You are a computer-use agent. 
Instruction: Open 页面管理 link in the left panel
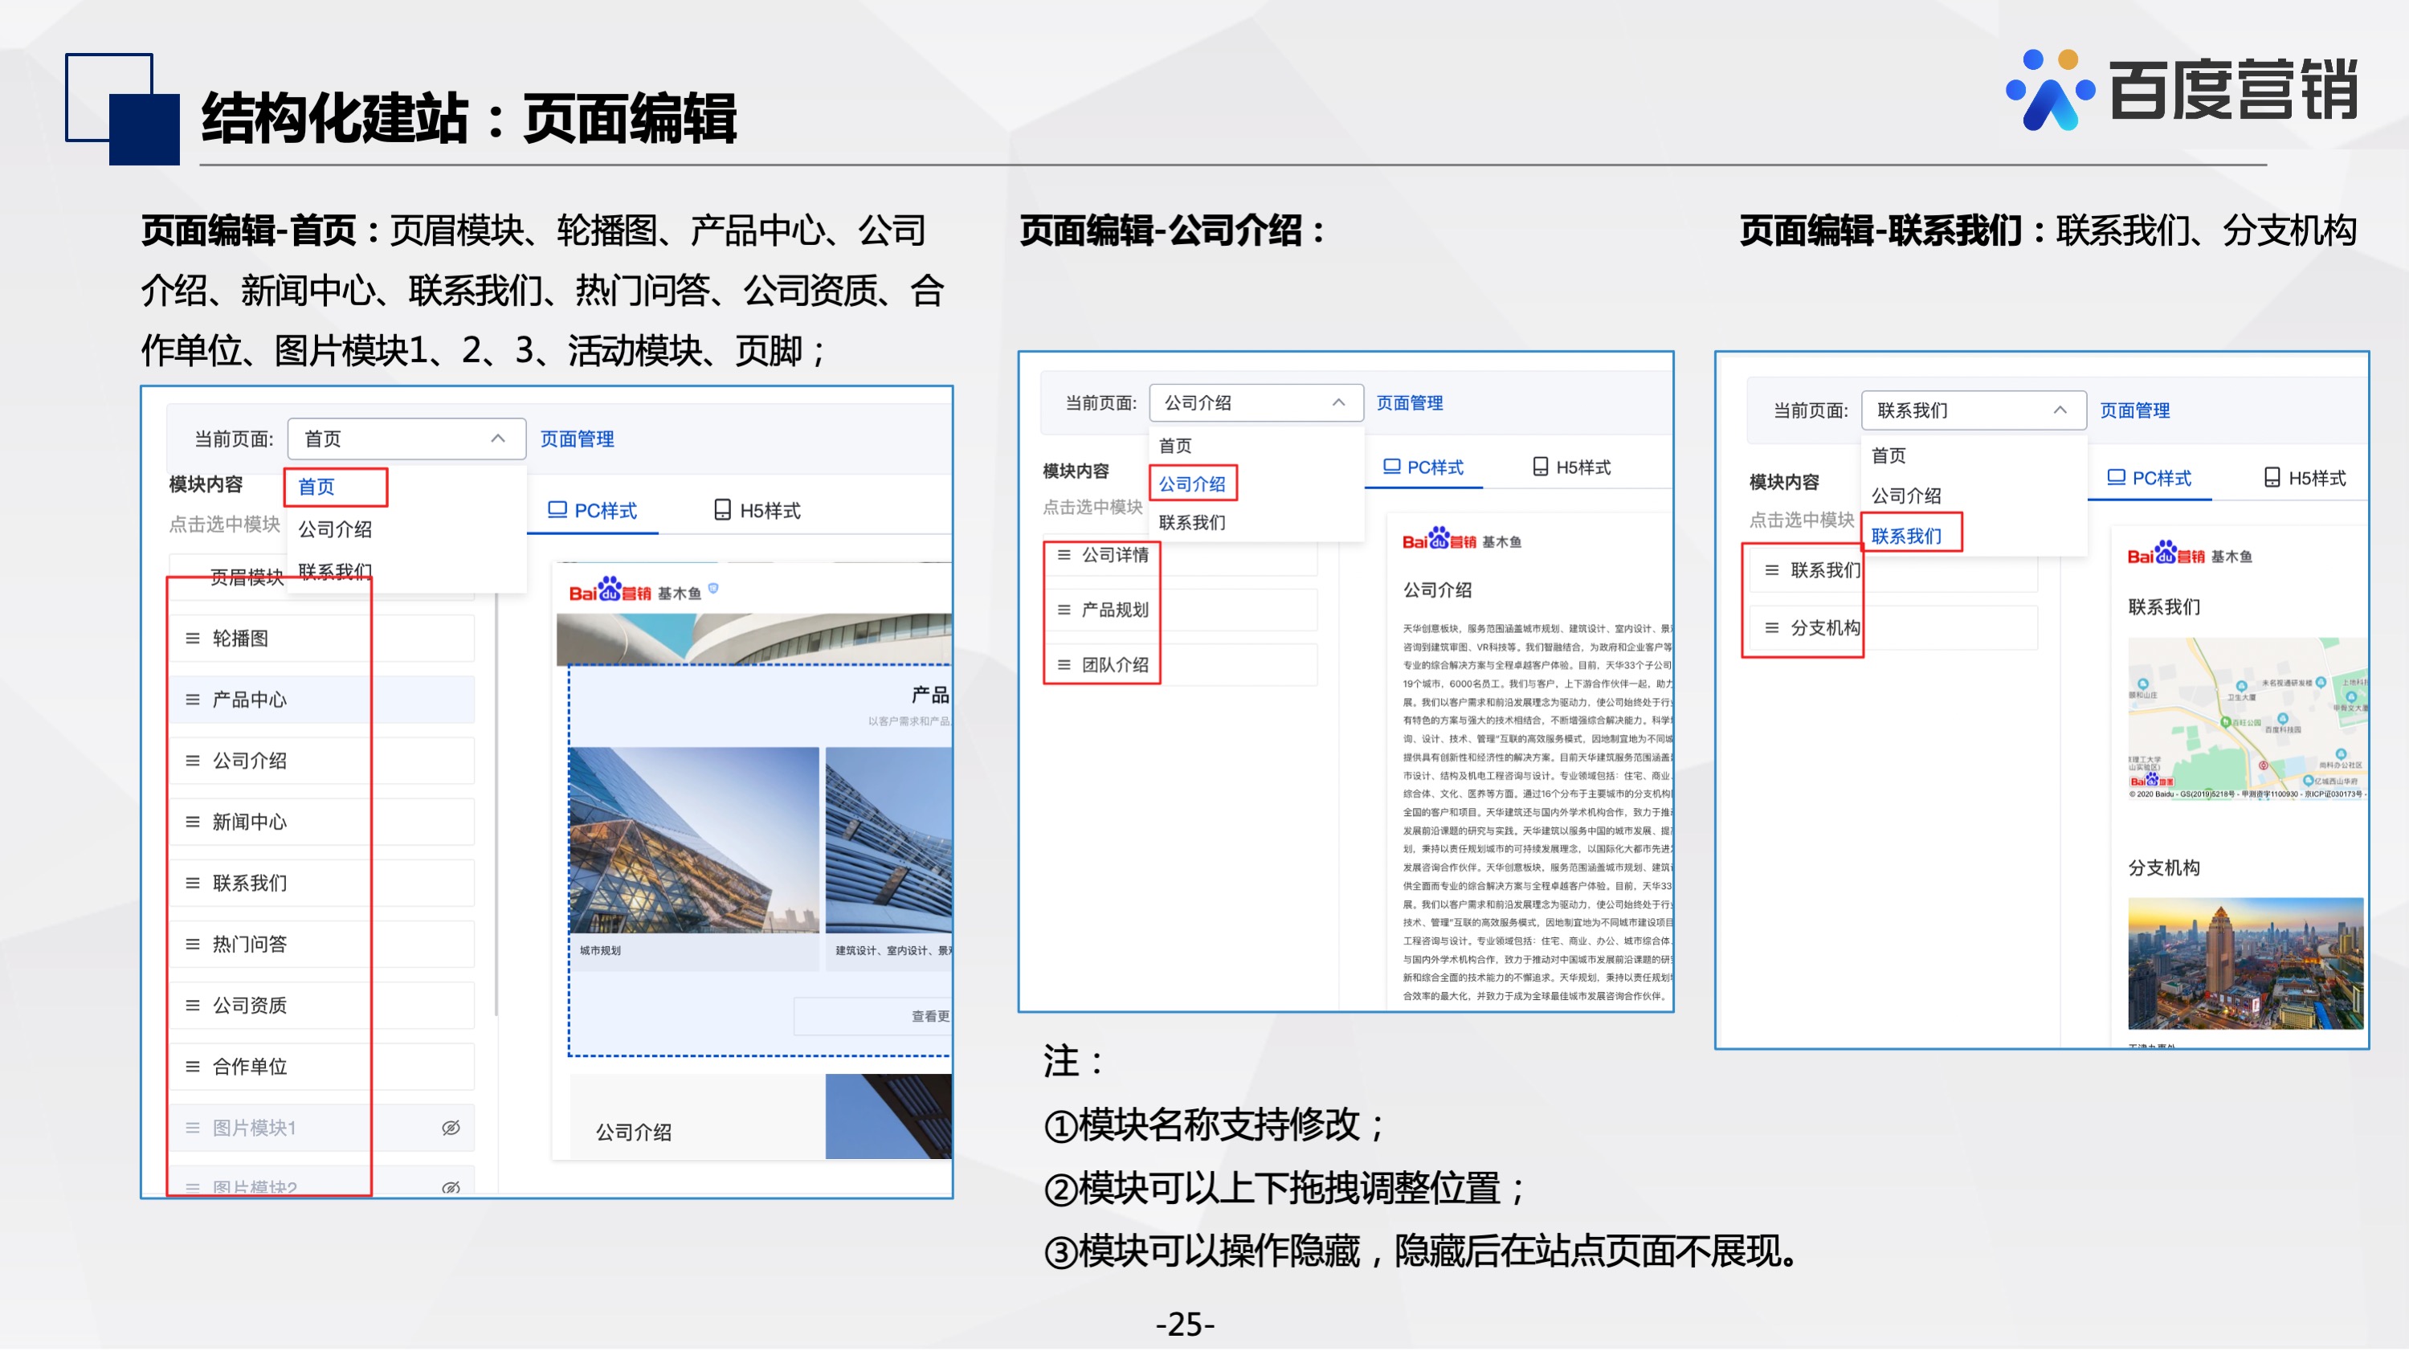577,439
